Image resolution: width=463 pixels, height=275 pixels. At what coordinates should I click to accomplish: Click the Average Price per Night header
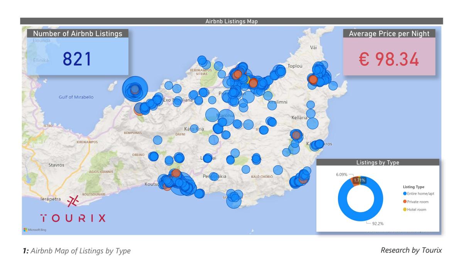pos(389,34)
